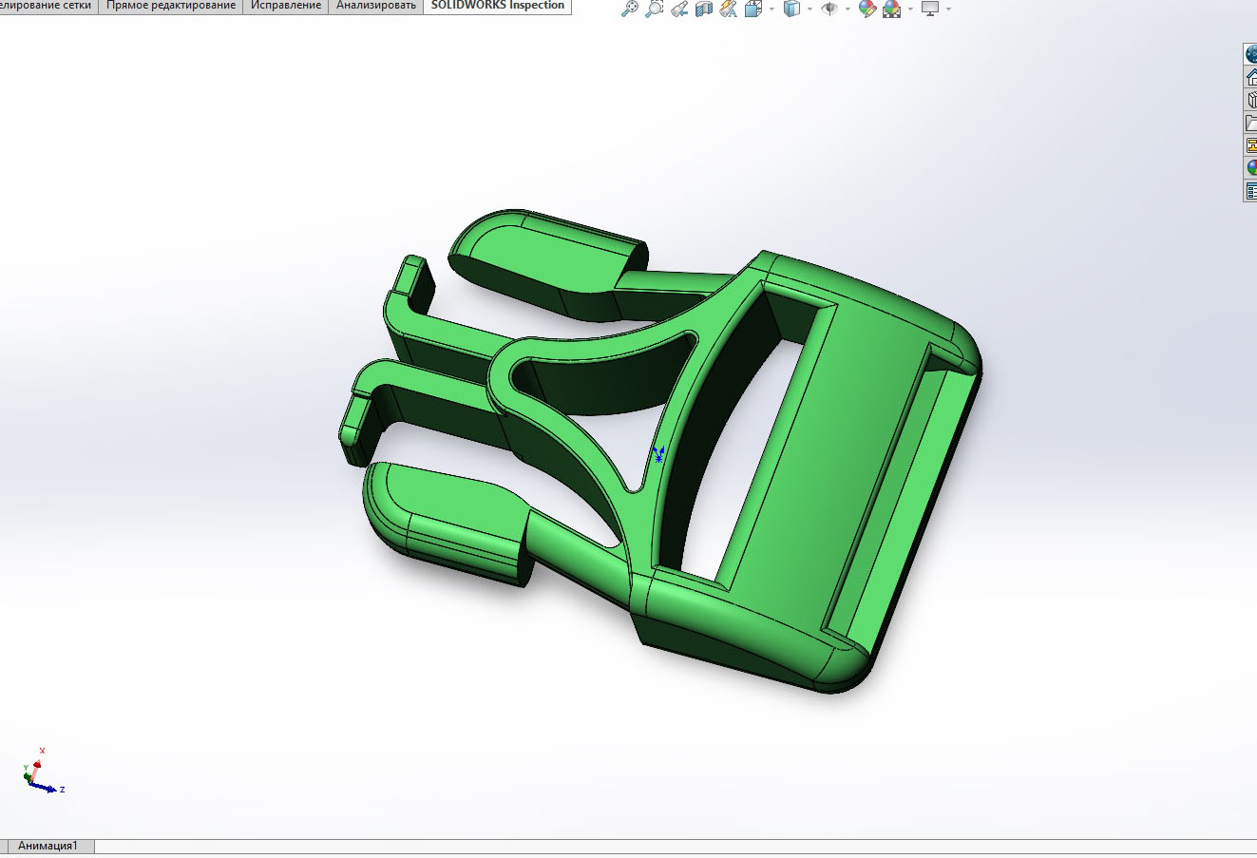This screenshot has width=1257, height=858.
Task: Expand the View Settings dropdown arrow
Action: 948,10
